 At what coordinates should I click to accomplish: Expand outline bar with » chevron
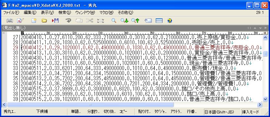click(265, 28)
